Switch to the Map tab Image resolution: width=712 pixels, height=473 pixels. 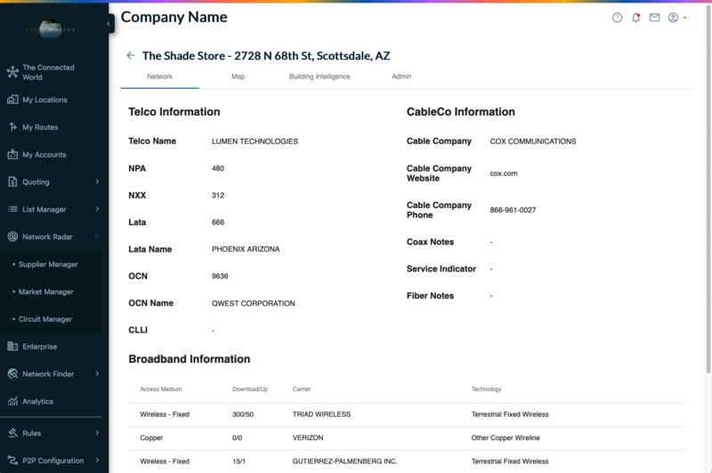coord(238,76)
